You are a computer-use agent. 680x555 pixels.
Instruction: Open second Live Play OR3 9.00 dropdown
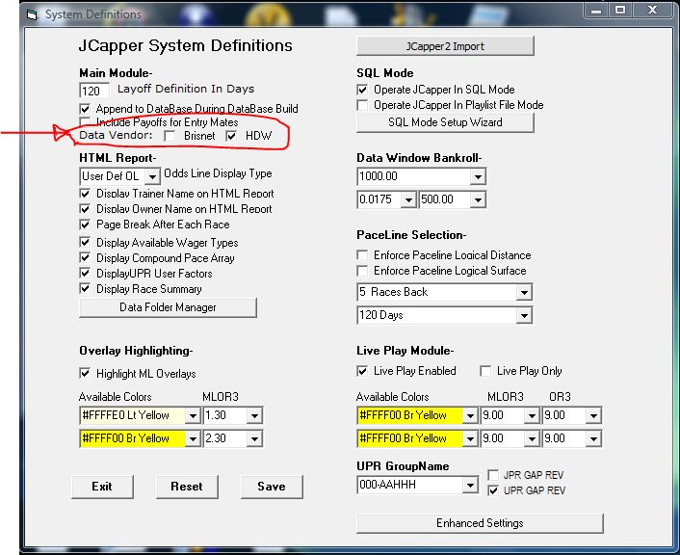pyautogui.click(x=593, y=438)
